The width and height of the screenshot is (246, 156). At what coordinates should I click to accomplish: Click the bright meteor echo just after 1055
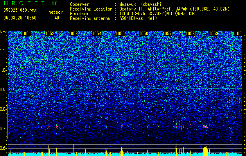click(x=122, y=126)
